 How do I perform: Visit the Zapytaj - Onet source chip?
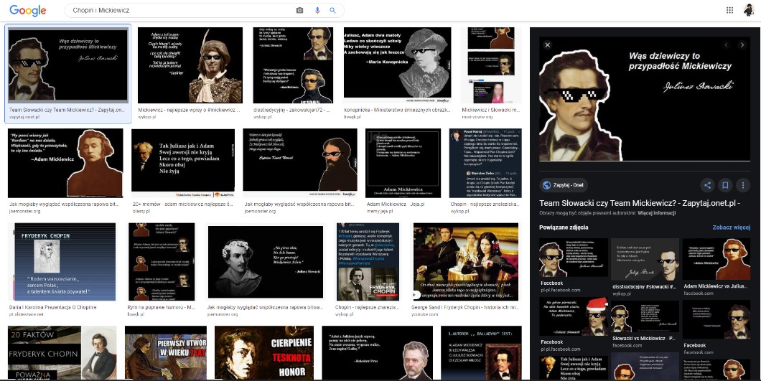point(564,185)
